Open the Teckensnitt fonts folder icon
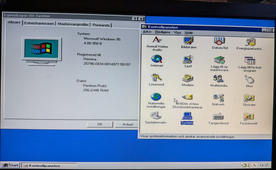 tap(248, 117)
